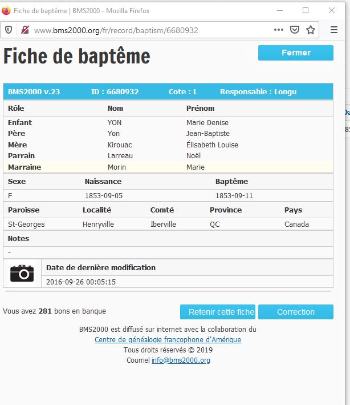Select the text Élisabeth Louise

coord(213,145)
